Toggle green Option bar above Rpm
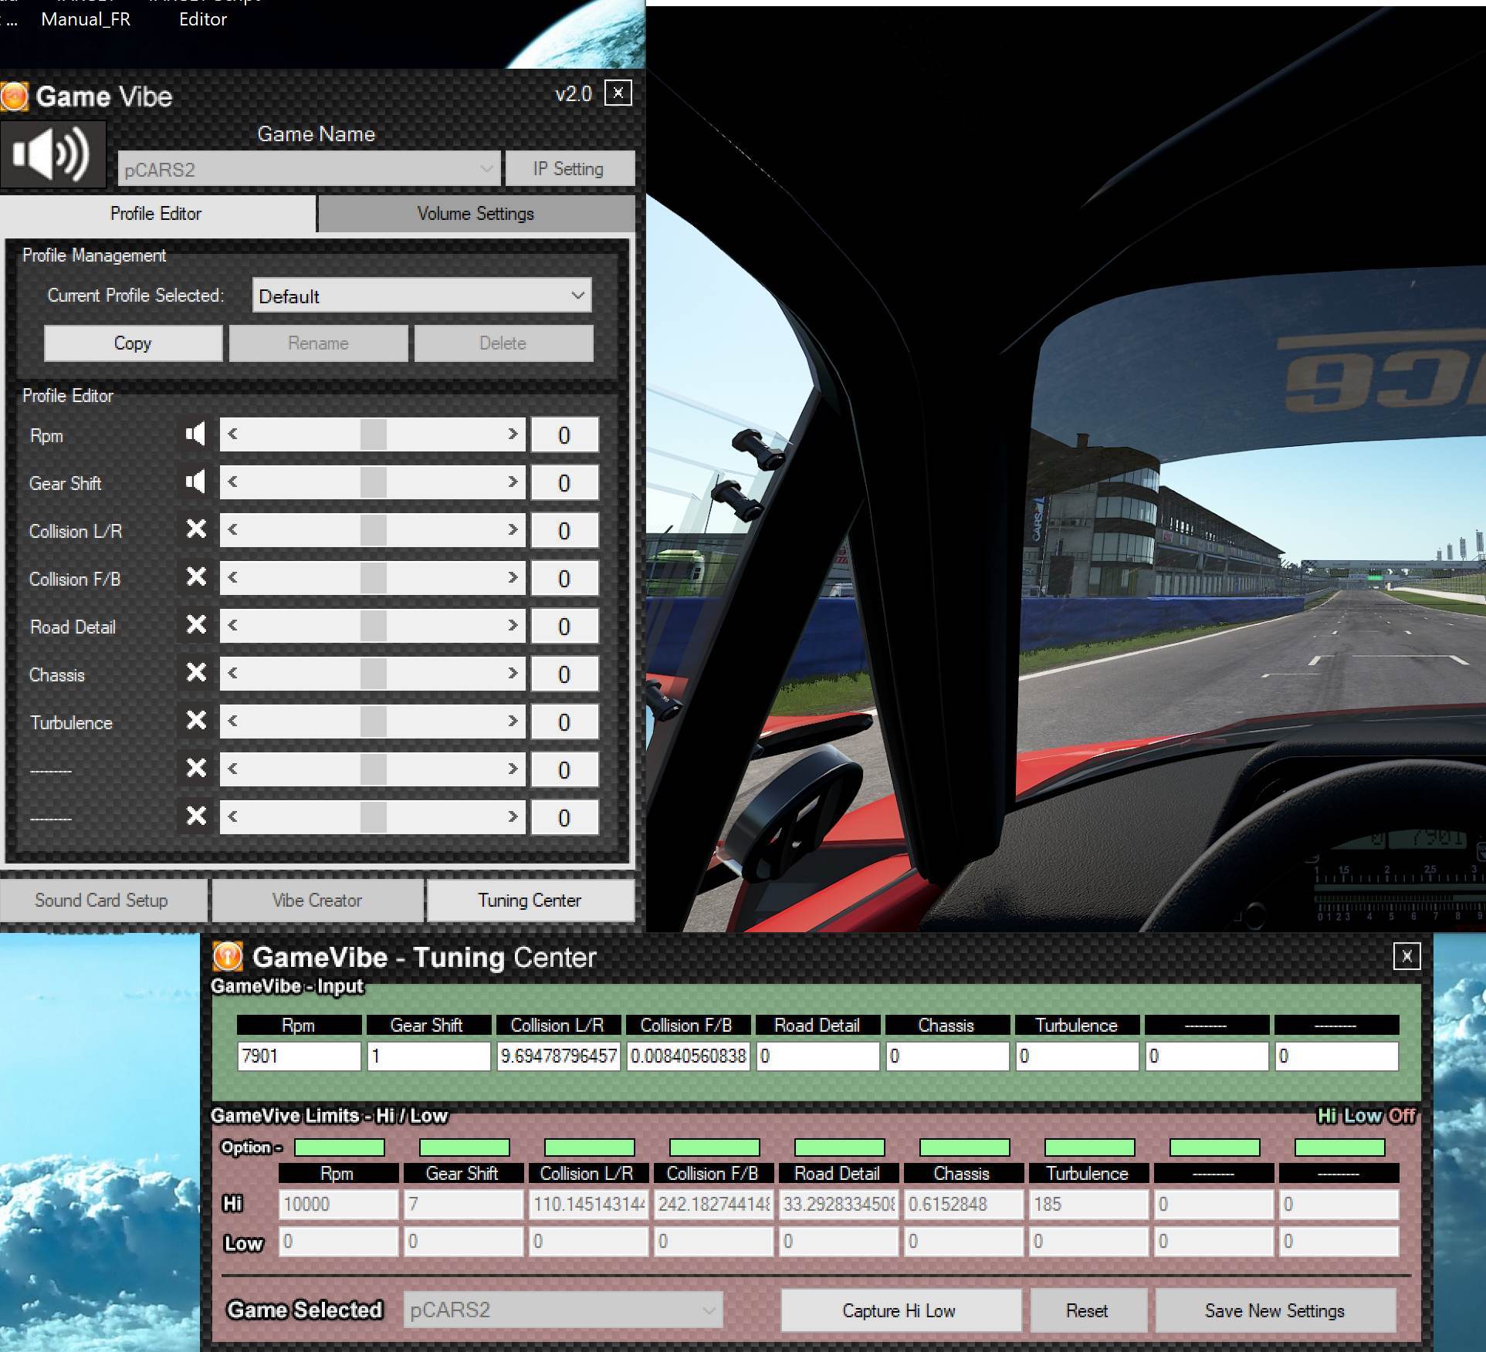 coord(339,1148)
